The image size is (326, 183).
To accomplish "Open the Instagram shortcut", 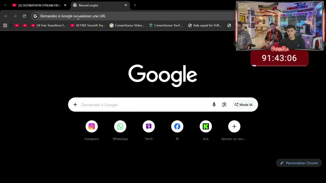I will click(92, 130).
